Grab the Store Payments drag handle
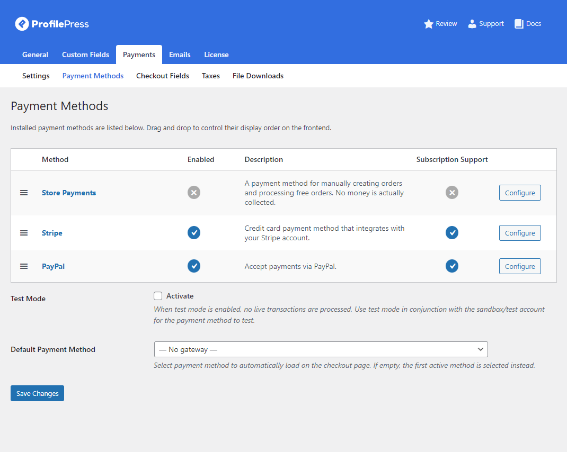The image size is (567, 452). (x=24, y=193)
